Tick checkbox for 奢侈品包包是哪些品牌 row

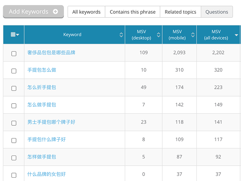click(x=14, y=53)
